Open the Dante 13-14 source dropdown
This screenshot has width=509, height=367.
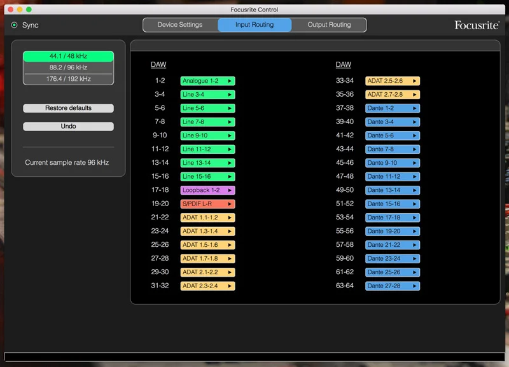coord(393,190)
